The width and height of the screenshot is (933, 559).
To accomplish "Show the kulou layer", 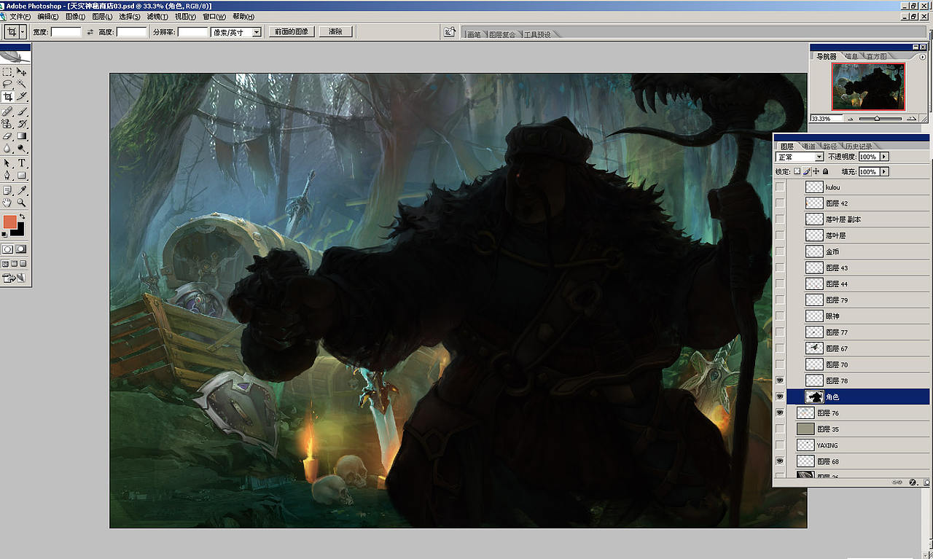I will coord(780,187).
